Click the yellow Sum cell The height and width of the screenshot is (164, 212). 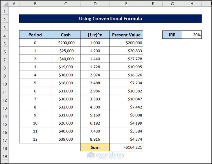tap(95, 147)
